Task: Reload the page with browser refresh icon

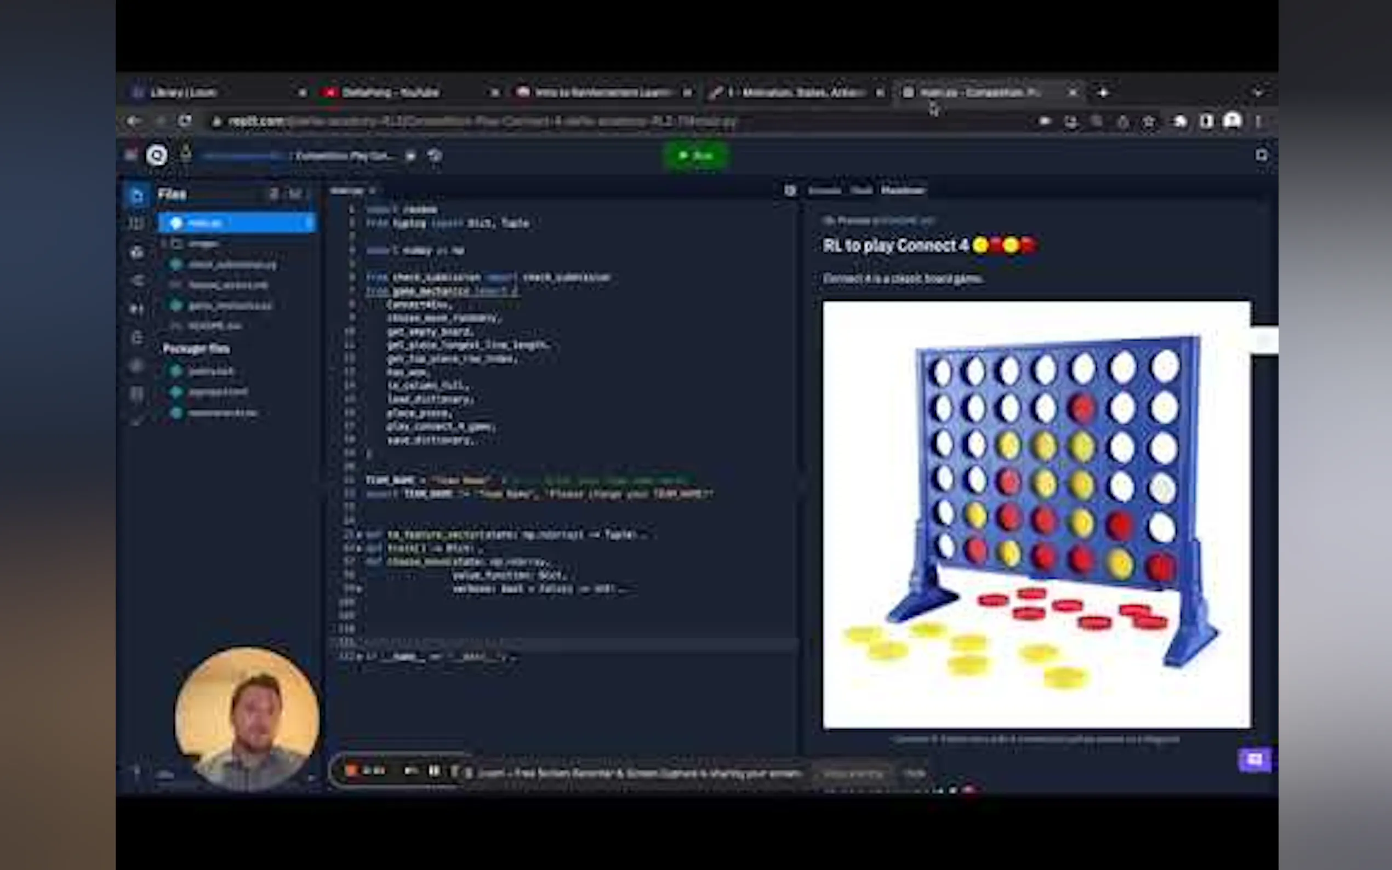Action: click(x=185, y=122)
